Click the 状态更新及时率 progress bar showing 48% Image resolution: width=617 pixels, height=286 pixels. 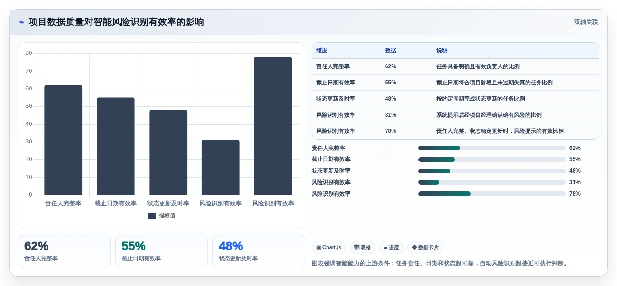tap(492, 171)
